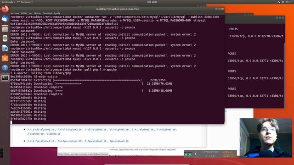294x165 pixels.
Task: Click the 7.4-fpm-alpine3.10 tag in browser
Action: [x=69, y=141]
